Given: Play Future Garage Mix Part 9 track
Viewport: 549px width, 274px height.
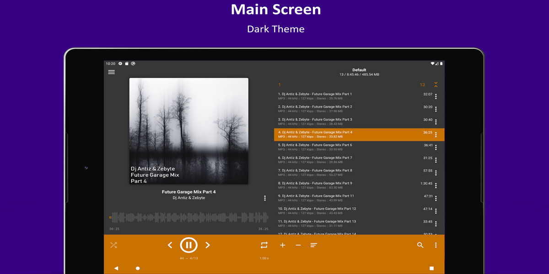Looking at the screenshot, I should [x=348, y=185].
